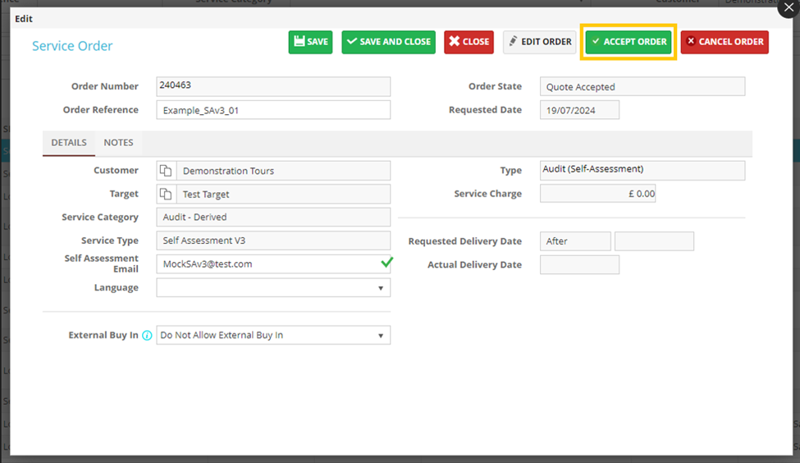Viewport: 800px width, 463px height.
Task: Click the green checkmark beside Self Assessment Email
Action: tap(386, 263)
